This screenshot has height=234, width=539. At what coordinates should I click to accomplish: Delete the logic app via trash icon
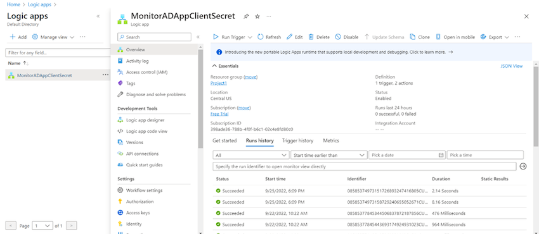point(311,37)
